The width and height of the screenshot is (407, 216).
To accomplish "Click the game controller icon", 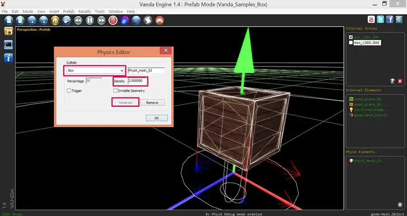I will click(x=159, y=20).
